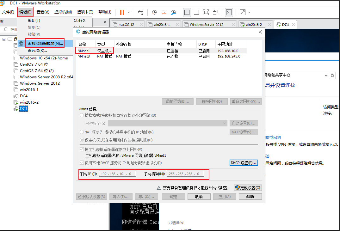Viewport: 340px width, 231px height.
Task: Open the 查看(V) menu
Action: click(43, 12)
